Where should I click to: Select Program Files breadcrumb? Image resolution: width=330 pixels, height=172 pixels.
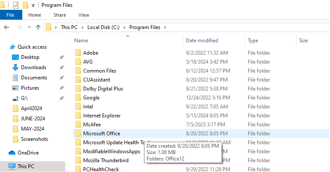pyautogui.click(x=145, y=27)
